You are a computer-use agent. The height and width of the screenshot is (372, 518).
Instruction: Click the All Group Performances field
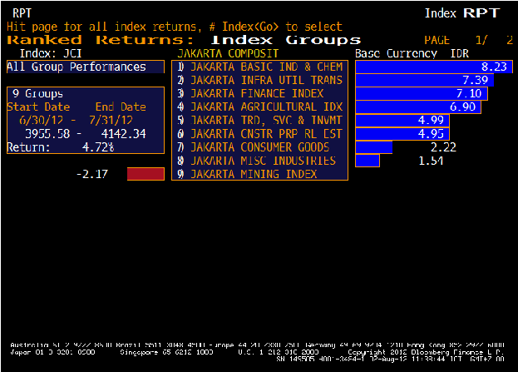click(x=85, y=67)
